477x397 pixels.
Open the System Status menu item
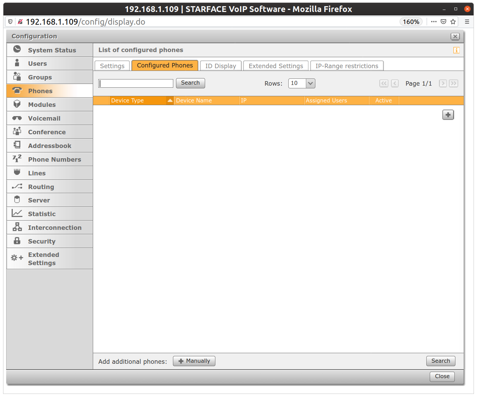tap(50, 50)
